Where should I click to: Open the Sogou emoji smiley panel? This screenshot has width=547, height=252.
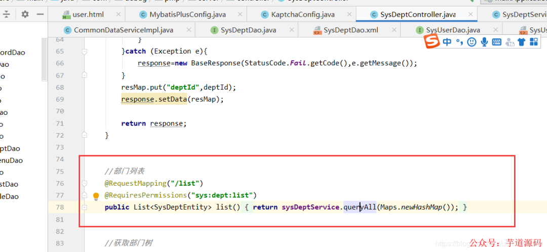click(x=472, y=42)
